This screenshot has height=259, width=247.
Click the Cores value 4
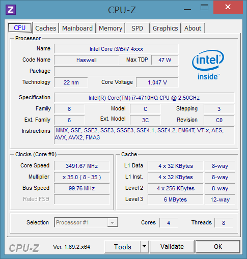pos(169,223)
